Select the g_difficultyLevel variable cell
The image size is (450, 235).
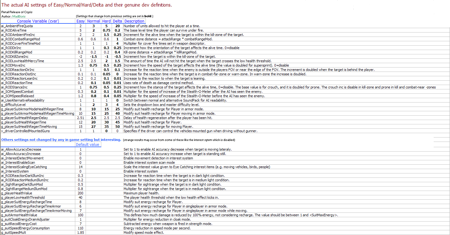pyautogui.click(x=38, y=105)
